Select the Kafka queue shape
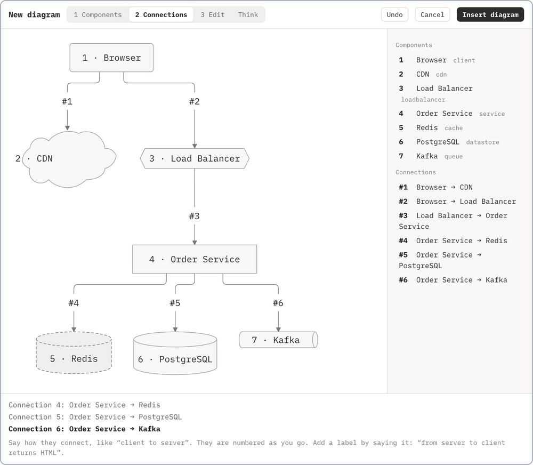Image resolution: width=533 pixels, height=465 pixels. [278, 340]
